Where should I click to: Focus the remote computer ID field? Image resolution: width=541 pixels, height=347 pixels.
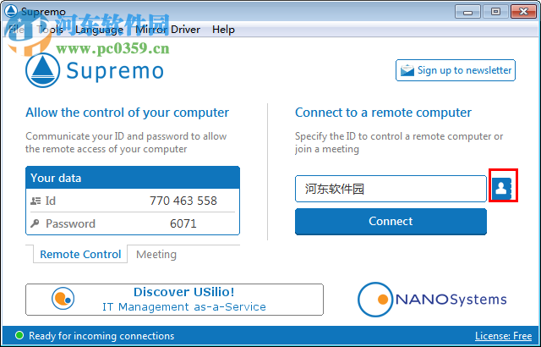point(391,189)
